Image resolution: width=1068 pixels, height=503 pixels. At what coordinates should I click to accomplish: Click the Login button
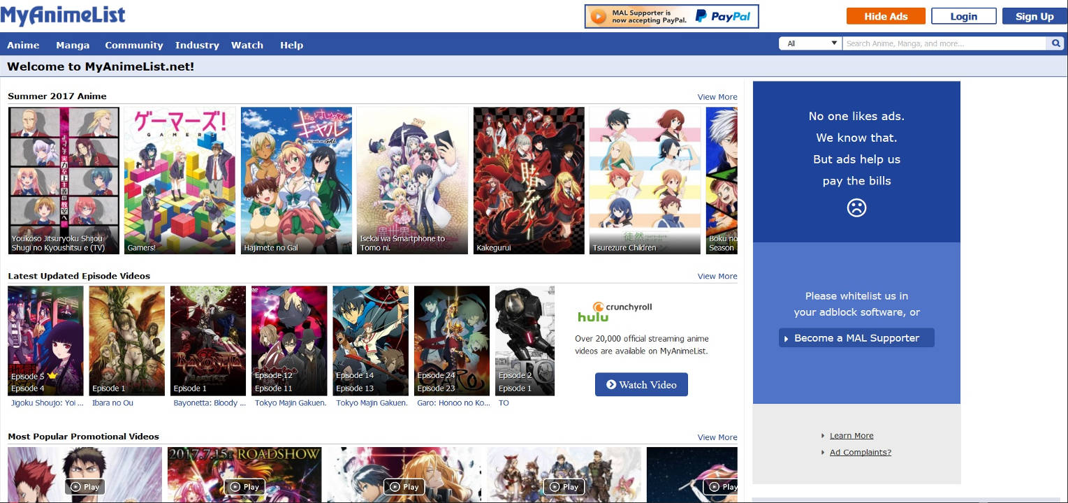click(x=963, y=15)
